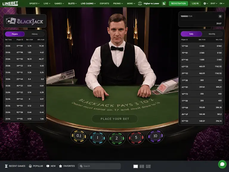Click player row 46**33

[24, 86]
